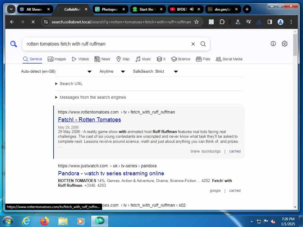Viewport: 303px width, 227px height.
Task: Open Chrome Labs flask icon
Action: click(238, 22)
